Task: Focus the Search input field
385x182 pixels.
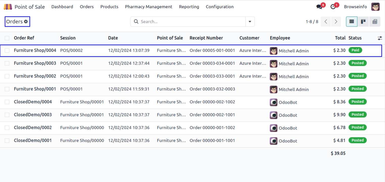Action: pyautogui.click(x=192, y=22)
